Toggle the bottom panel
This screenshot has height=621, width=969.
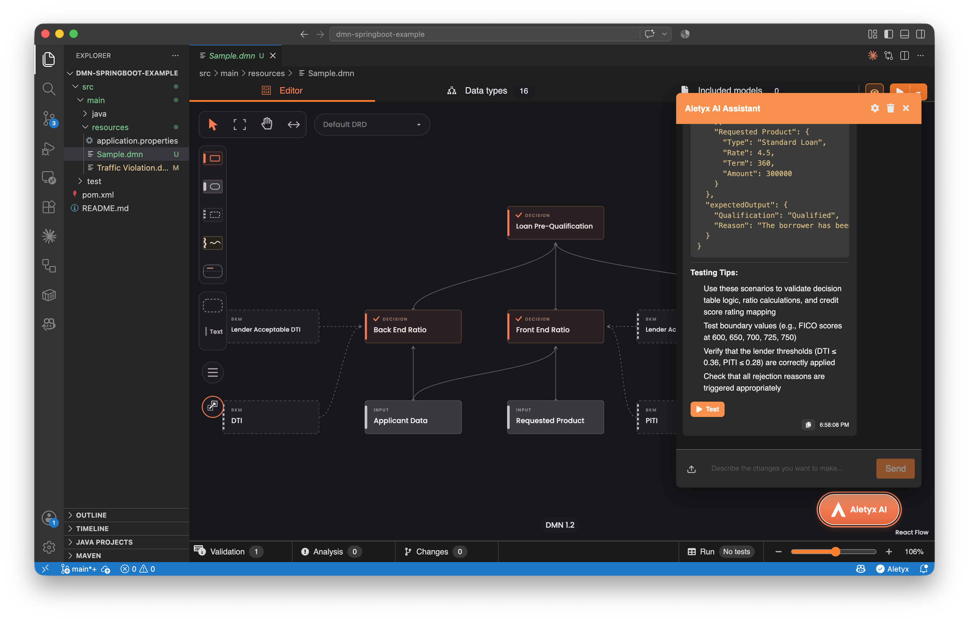tap(905, 34)
